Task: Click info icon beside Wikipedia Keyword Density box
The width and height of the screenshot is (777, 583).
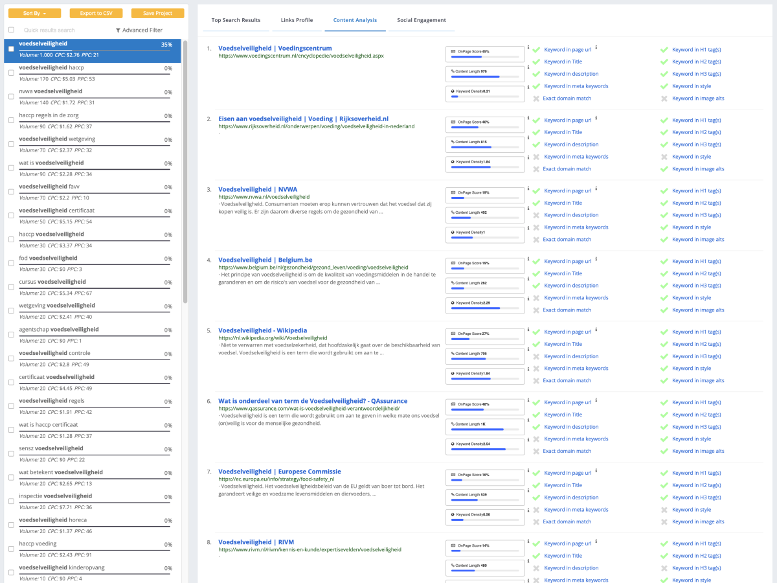Action: (528, 371)
